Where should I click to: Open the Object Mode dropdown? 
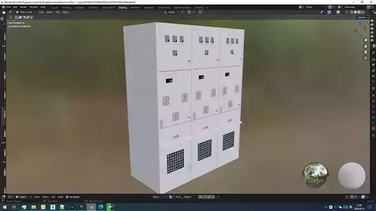pyautogui.click(x=26, y=12)
